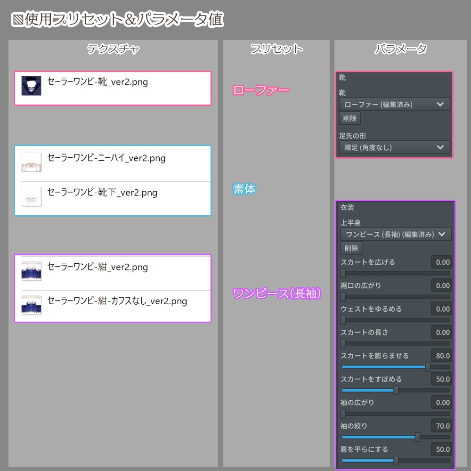Click the 肩を平らにする slider handle
The width and height of the screenshot is (471, 471).
397,460
